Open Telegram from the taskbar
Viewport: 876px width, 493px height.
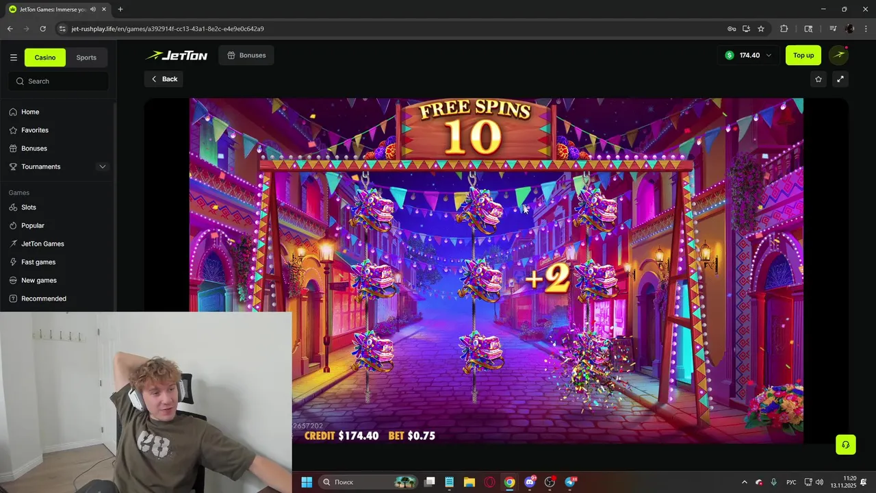coord(570,482)
